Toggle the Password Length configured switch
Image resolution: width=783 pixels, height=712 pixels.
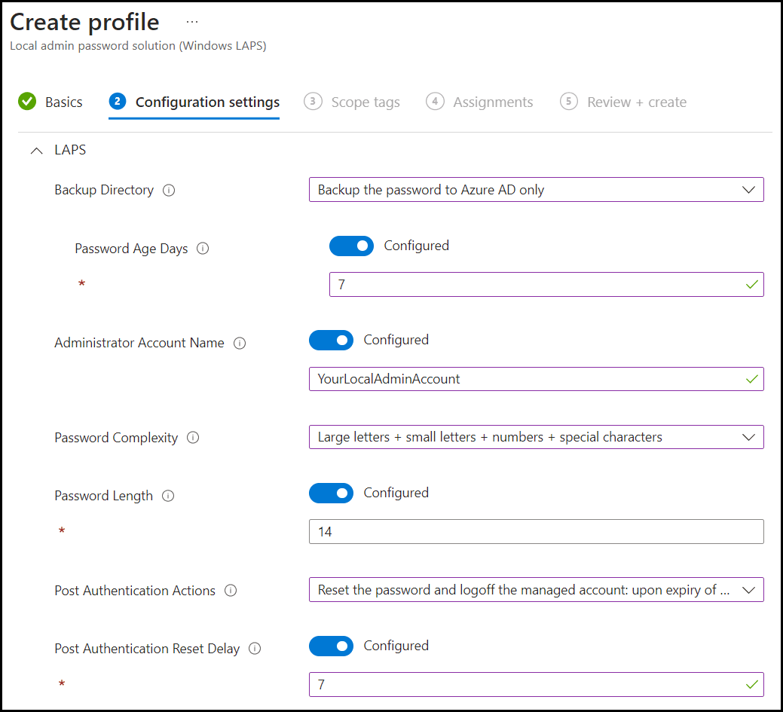(331, 494)
